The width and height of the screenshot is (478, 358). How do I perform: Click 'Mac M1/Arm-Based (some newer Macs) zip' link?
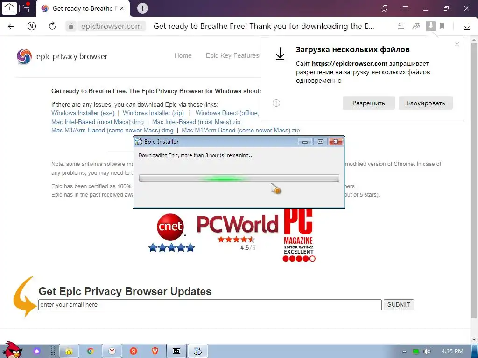(x=240, y=131)
